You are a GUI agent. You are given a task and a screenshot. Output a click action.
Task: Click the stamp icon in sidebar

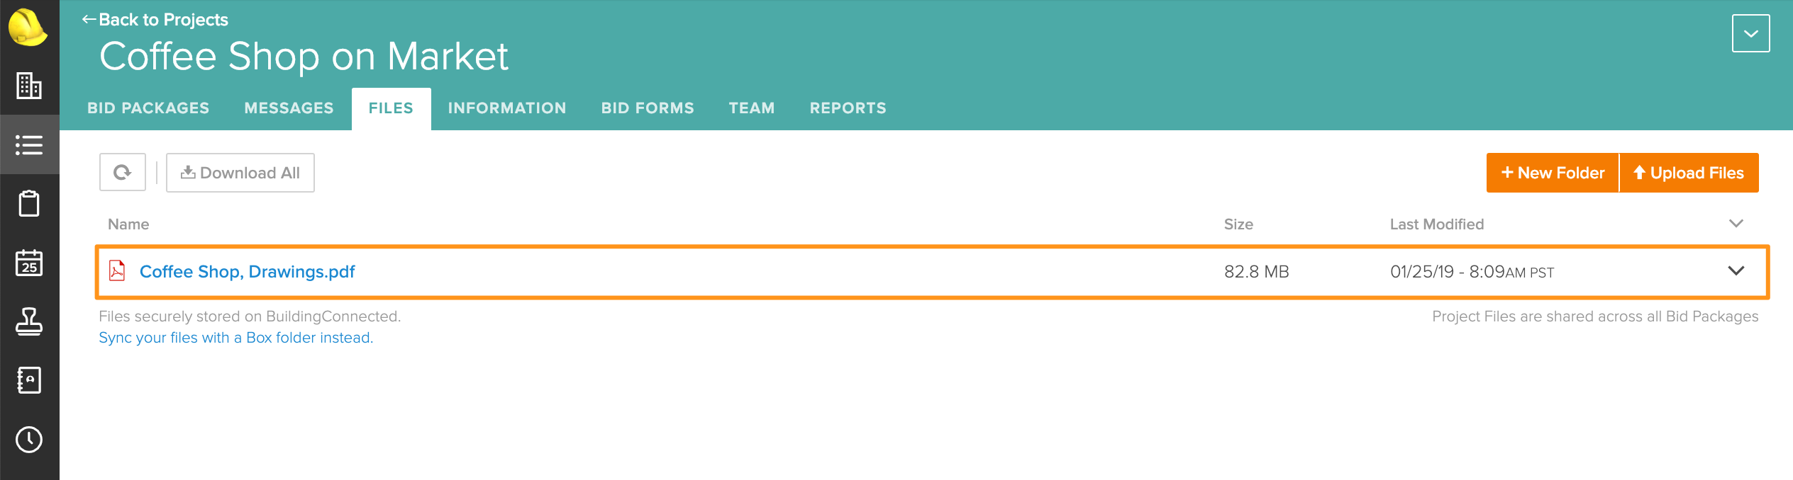coord(29,321)
